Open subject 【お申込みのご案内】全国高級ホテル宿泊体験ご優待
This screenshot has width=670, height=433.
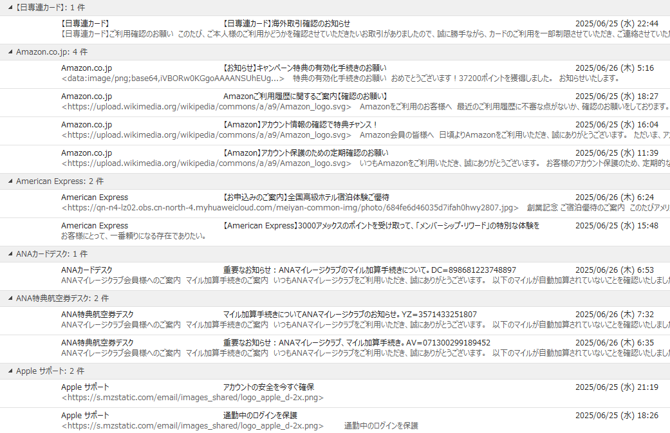(x=306, y=198)
